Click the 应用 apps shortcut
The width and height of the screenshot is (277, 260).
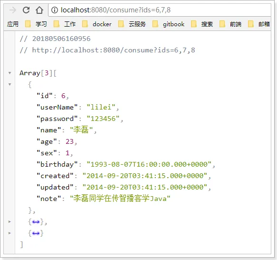pos(13,24)
